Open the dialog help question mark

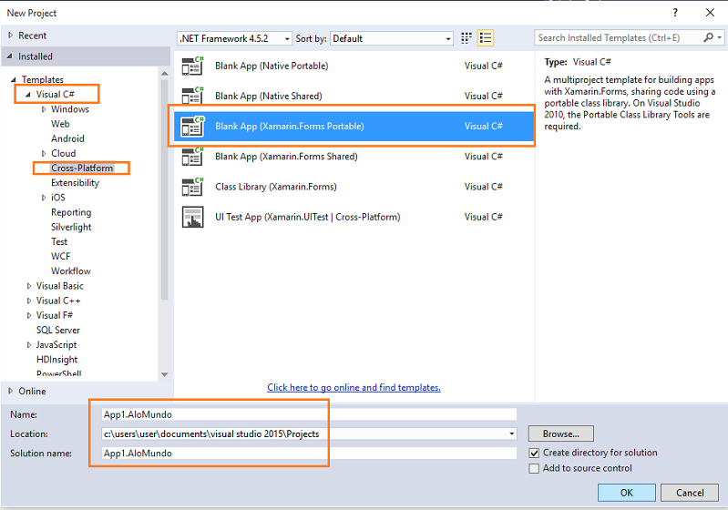675,13
